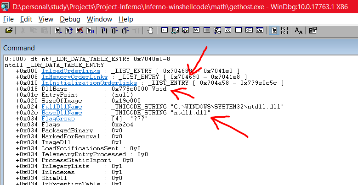358x185 pixels.
Task: Click the Go (continue execution) icon
Action: (58, 30)
